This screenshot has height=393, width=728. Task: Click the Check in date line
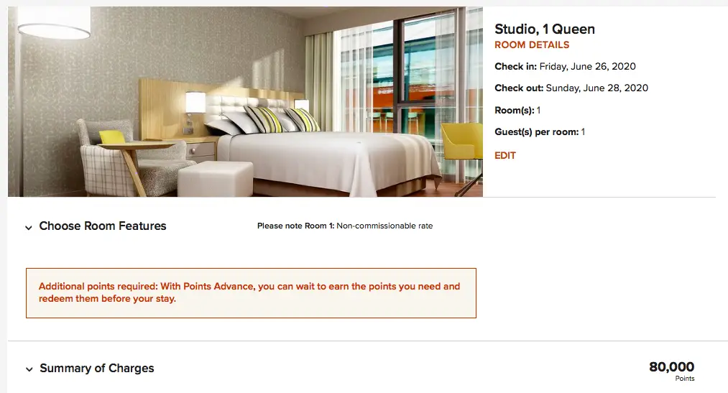click(x=565, y=66)
